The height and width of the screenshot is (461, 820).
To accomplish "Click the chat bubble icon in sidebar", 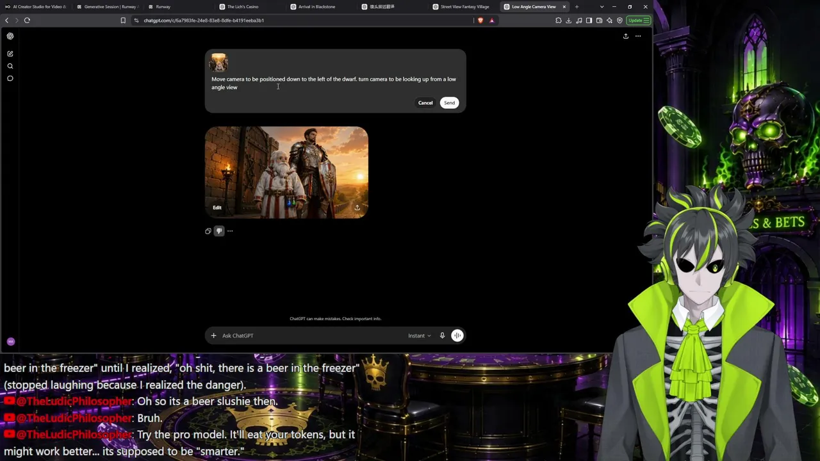I will click(x=10, y=78).
